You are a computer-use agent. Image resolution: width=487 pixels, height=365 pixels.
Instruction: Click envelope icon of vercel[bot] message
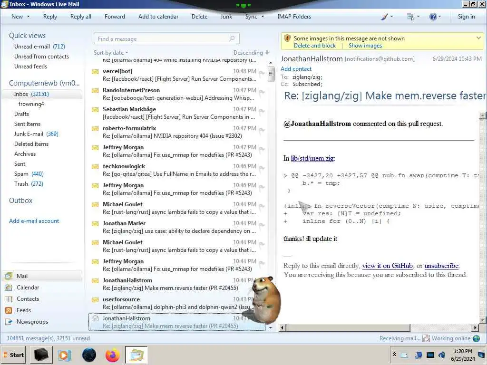[95, 72]
